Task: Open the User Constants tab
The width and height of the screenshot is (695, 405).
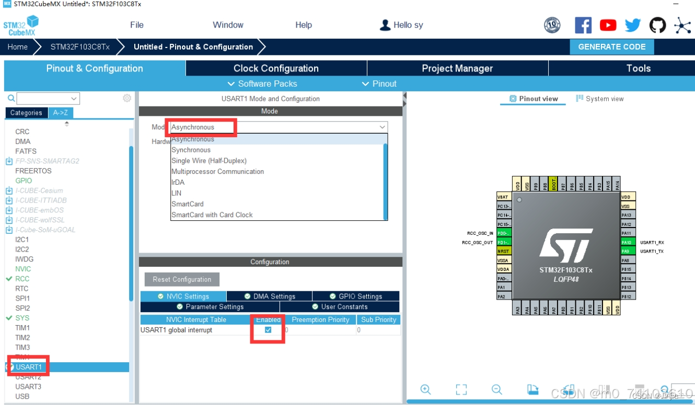Action: click(x=340, y=306)
